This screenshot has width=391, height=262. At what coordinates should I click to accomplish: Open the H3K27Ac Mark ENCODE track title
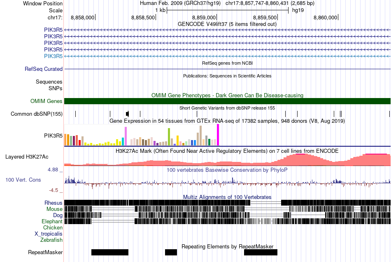[x=227, y=151]
